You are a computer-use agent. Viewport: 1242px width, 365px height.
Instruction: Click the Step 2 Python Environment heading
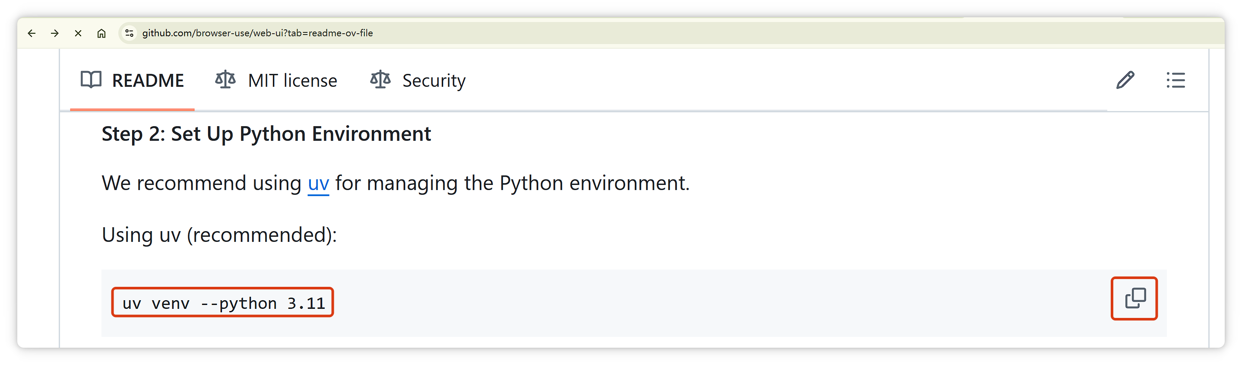click(x=266, y=134)
